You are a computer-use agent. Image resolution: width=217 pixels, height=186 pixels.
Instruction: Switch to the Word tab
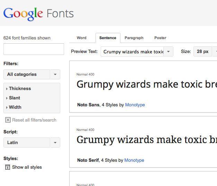[x=82, y=38]
